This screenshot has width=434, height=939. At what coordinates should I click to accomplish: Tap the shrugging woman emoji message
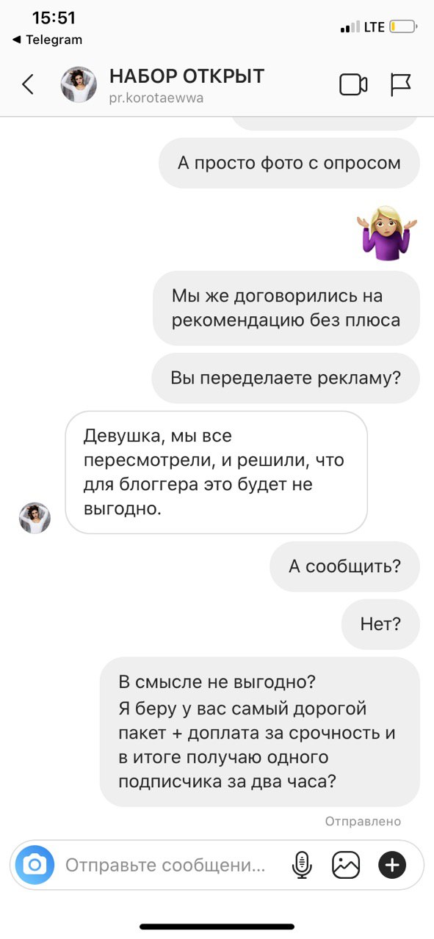pyautogui.click(x=387, y=233)
